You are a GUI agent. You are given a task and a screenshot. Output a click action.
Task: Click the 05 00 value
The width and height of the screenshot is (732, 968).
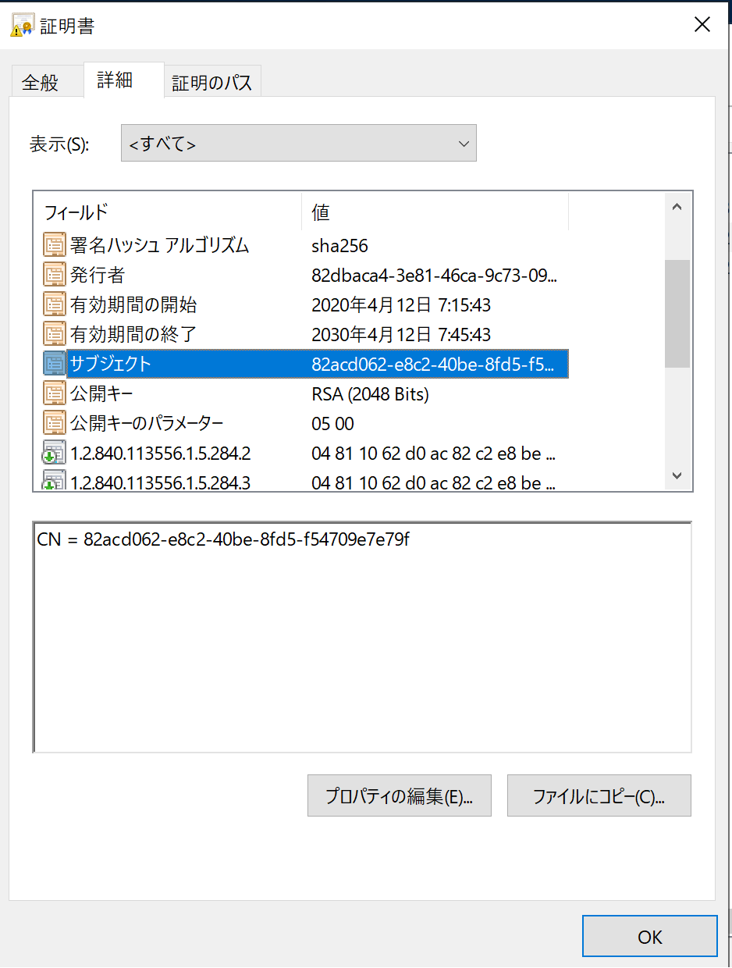tap(332, 424)
